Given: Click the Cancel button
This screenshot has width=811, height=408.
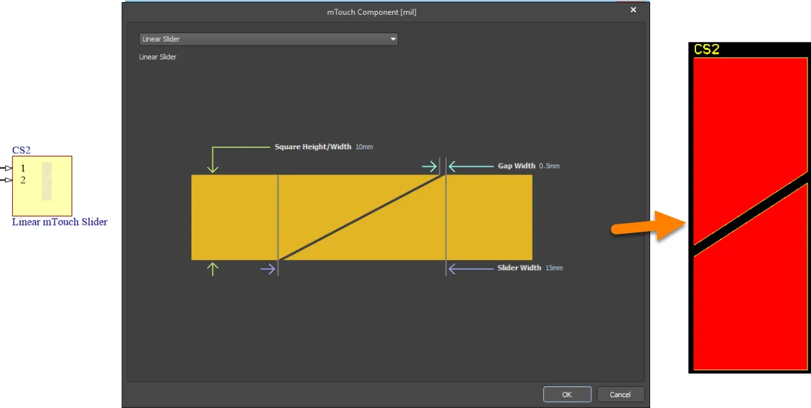Looking at the screenshot, I should pos(620,394).
